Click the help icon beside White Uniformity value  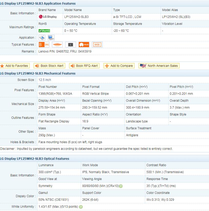click(x=81, y=207)
